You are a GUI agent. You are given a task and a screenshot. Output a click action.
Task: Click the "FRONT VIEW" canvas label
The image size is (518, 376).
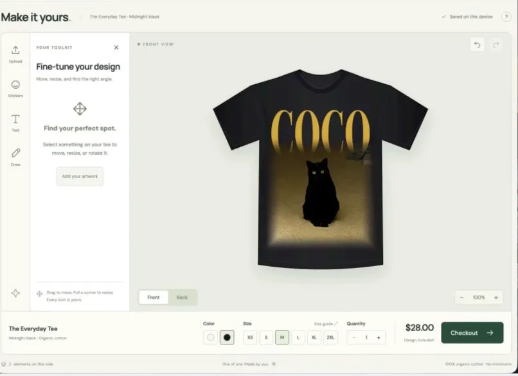[x=156, y=44]
